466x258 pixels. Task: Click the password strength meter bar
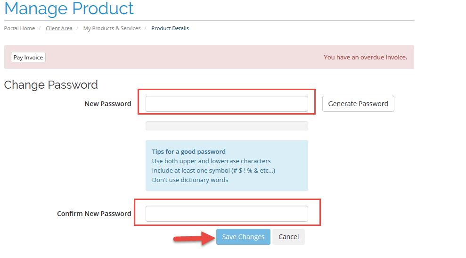click(227, 126)
